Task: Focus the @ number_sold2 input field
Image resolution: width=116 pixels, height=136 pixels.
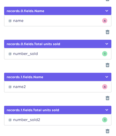Action: pyautogui.click(x=58, y=120)
